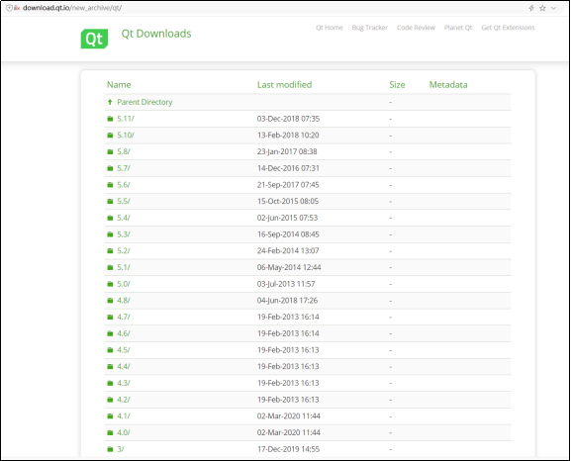The height and width of the screenshot is (461, 571).
Task: Click the date 15-Oct-2015 08:05
Action: click(x=288, y=202)
